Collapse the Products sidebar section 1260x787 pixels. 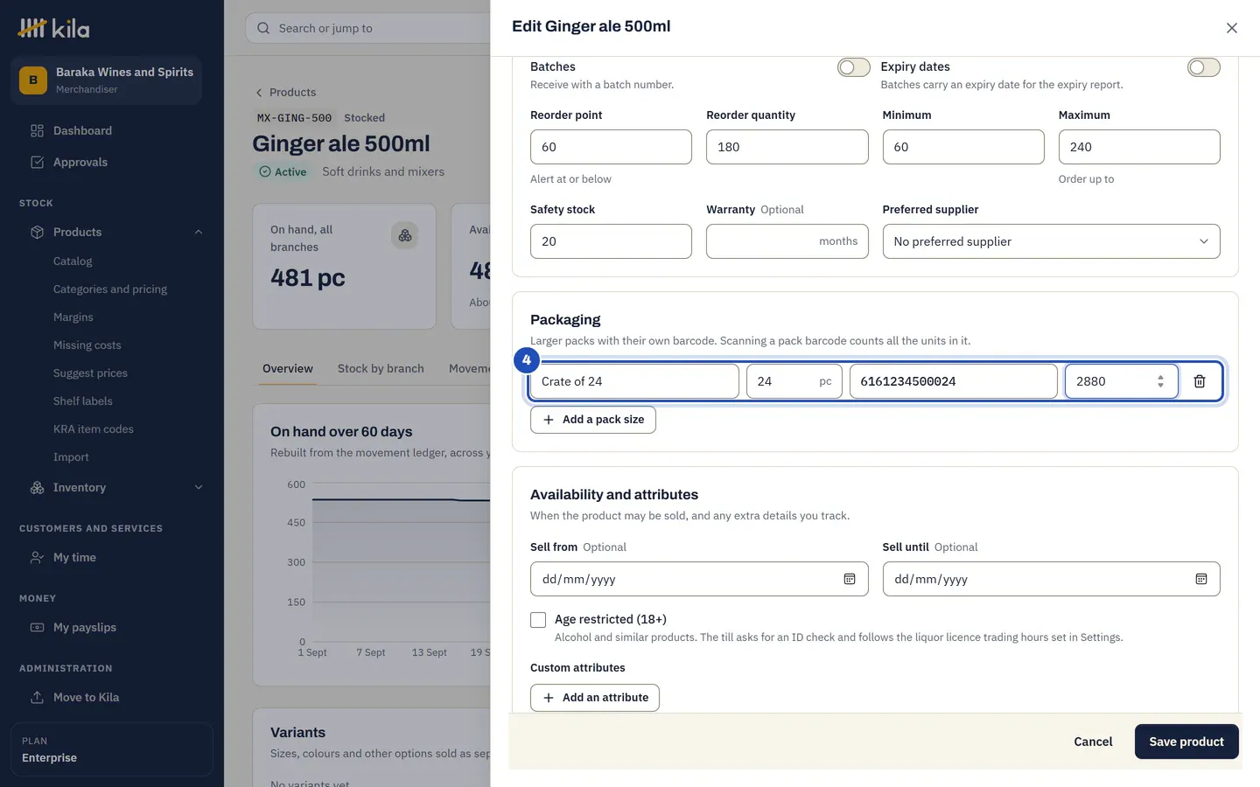click(x=199, y=232)
